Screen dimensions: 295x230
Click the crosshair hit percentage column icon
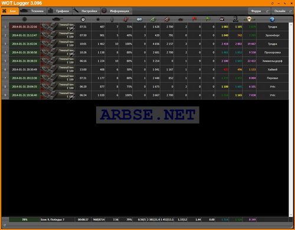pyautogui.click(x=126, y=19)
